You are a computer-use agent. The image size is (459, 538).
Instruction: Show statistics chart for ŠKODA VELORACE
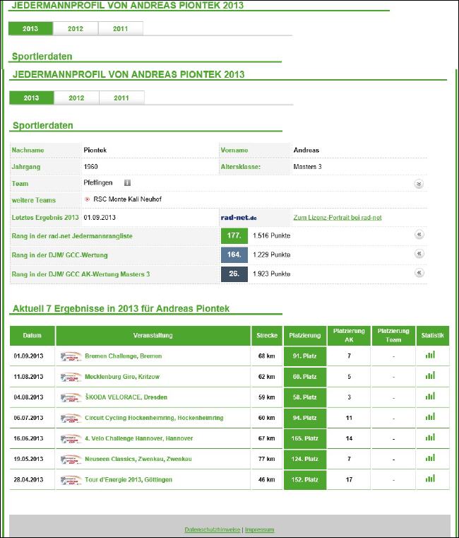[430, 397]
